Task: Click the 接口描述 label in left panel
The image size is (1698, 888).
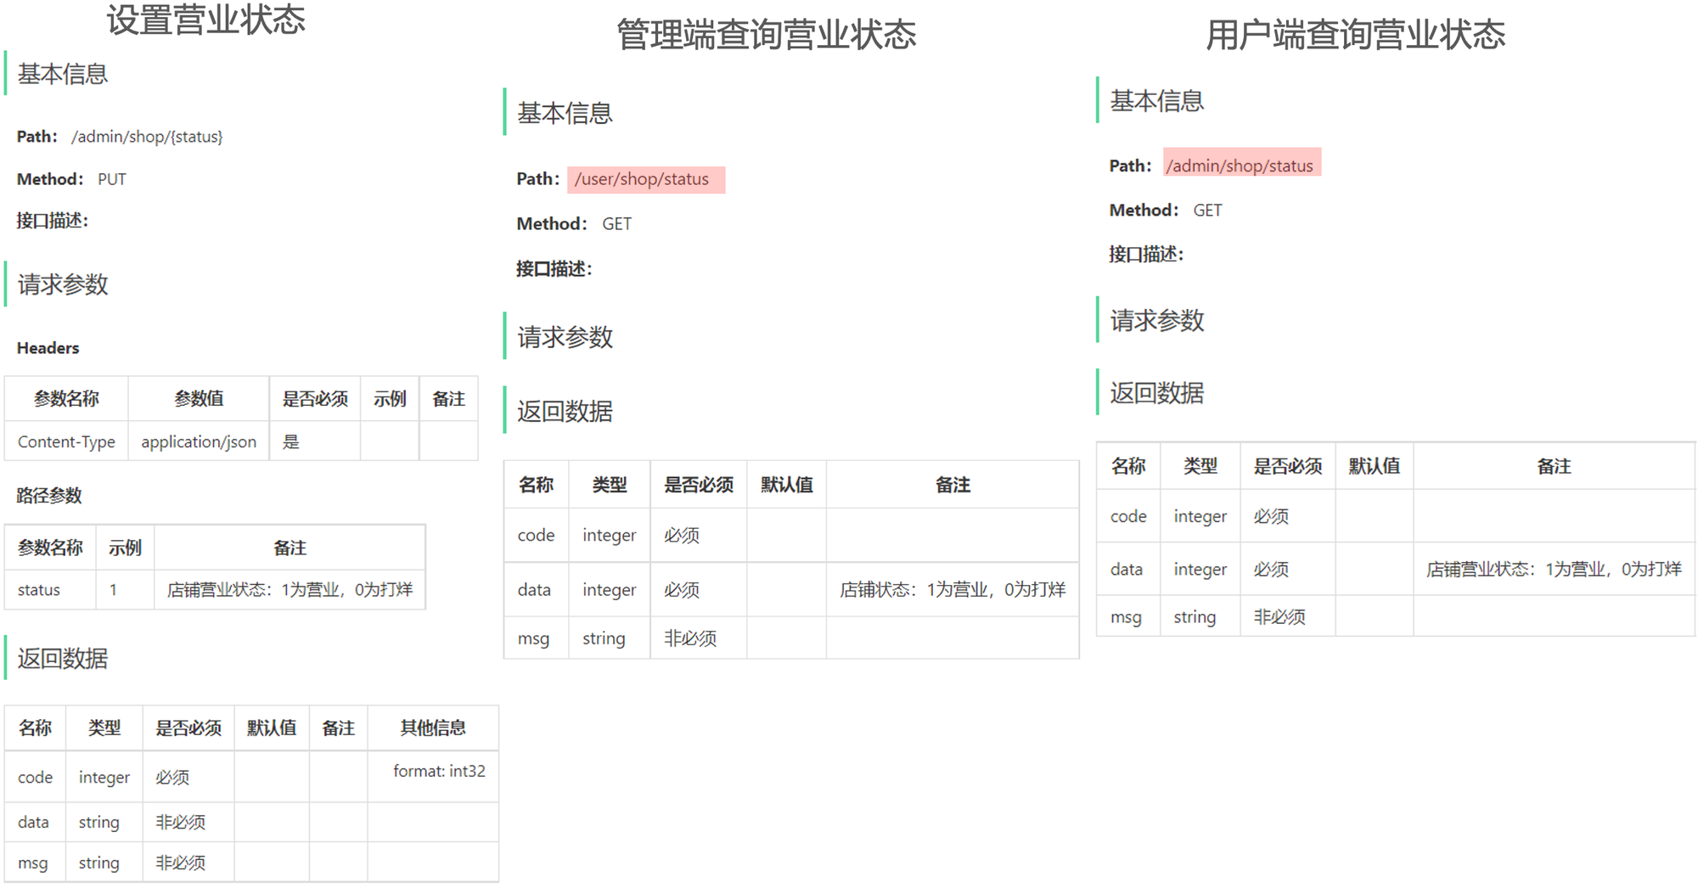Action: (x=53, y=221)
